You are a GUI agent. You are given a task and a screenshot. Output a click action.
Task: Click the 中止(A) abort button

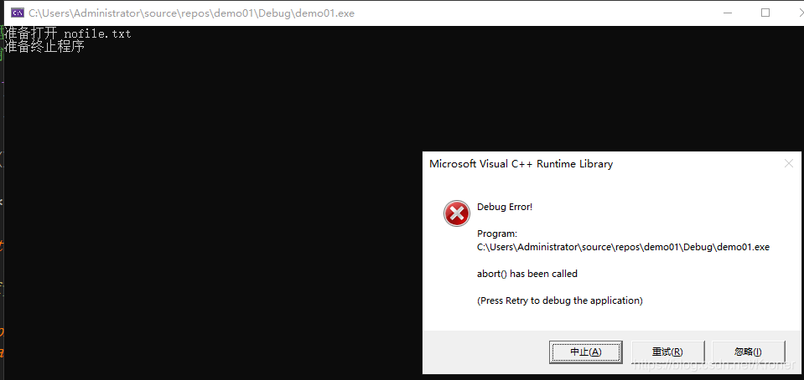pos(585,352)
